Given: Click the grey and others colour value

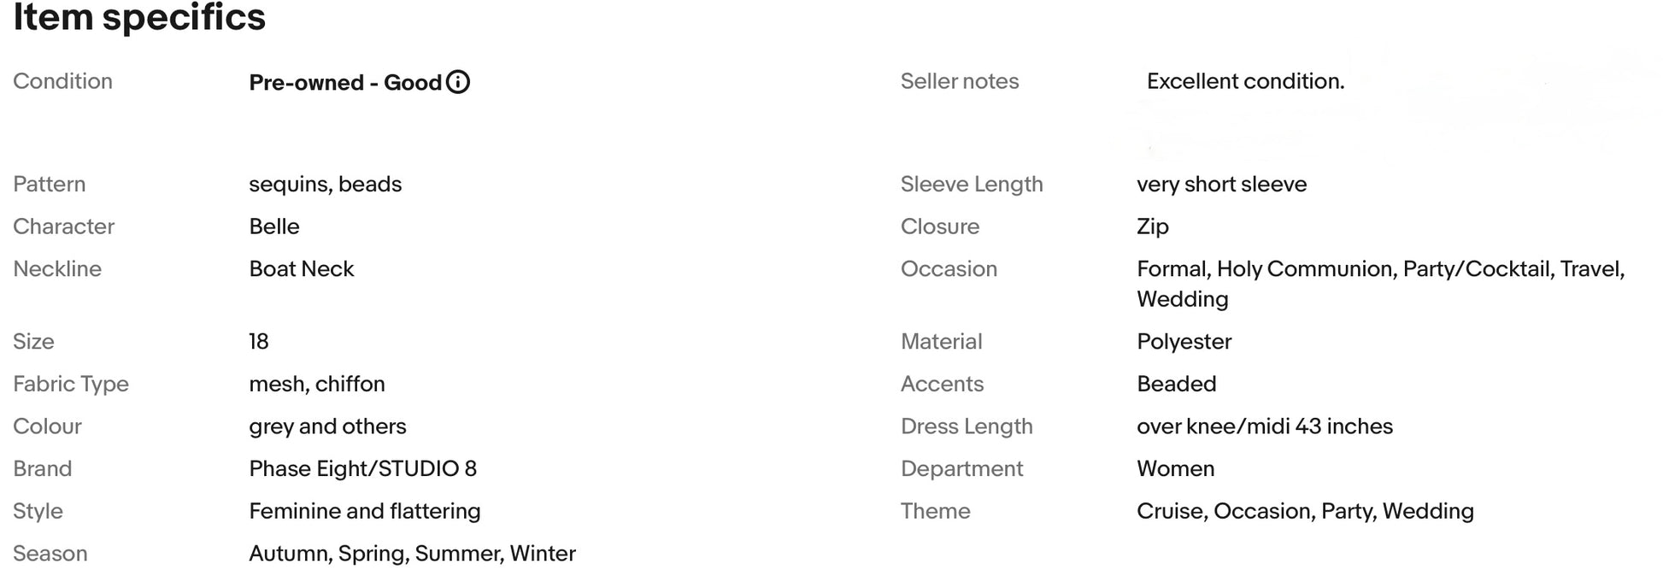Looking at the screenshot, I should coord(327,426).
